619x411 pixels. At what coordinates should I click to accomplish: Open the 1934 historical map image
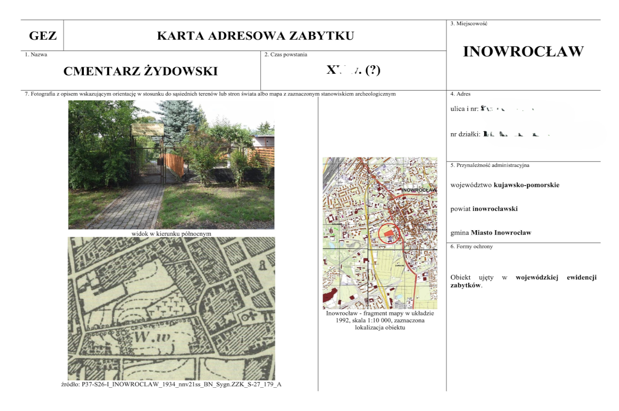coord(171,308)
